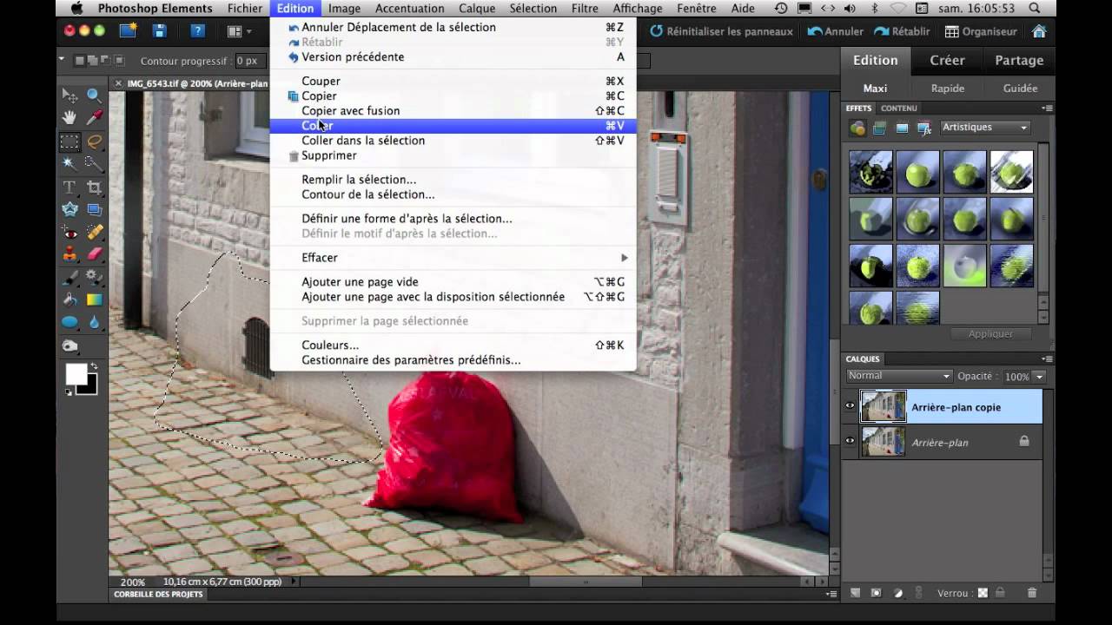The image size is (1112, 625).
Task: Open the Opacité 100% dropdown arrow
Action: pos(1039,377)
